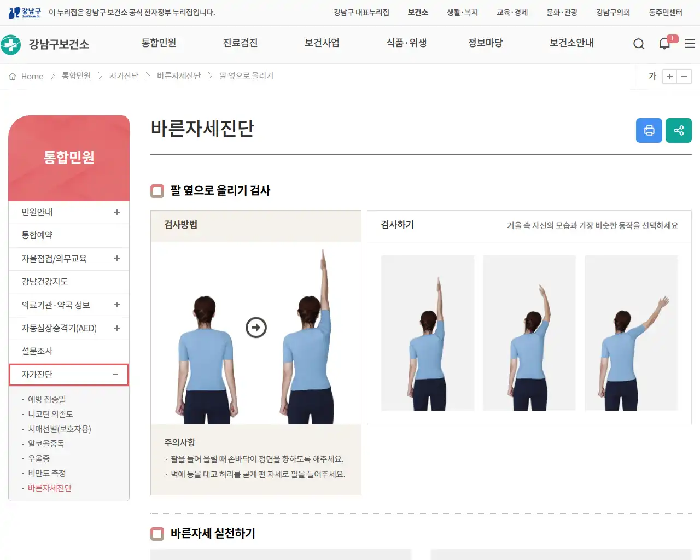Increase text size with the plus control
Screen dimensions: 700x560
pyautogui.click(x=669, y=77)
